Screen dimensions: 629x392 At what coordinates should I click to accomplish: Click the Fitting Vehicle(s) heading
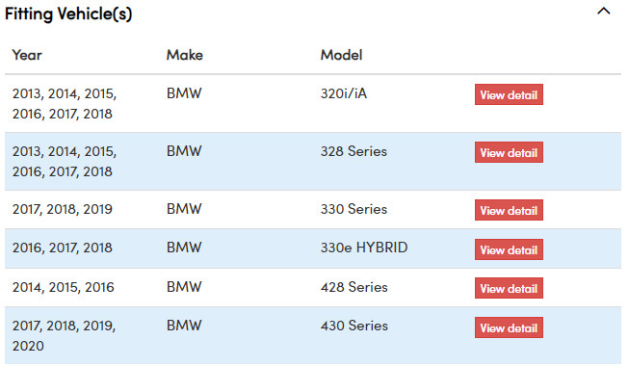tap(68, 13)
